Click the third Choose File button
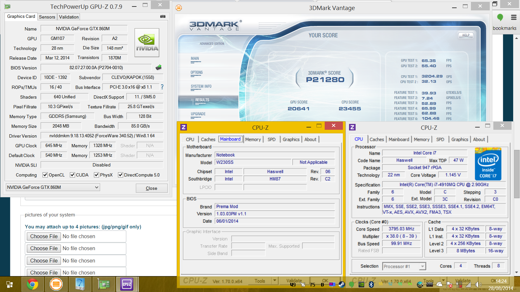Image resolution: width=520 pixels, height=292 pixels. (x=44, y=261)
